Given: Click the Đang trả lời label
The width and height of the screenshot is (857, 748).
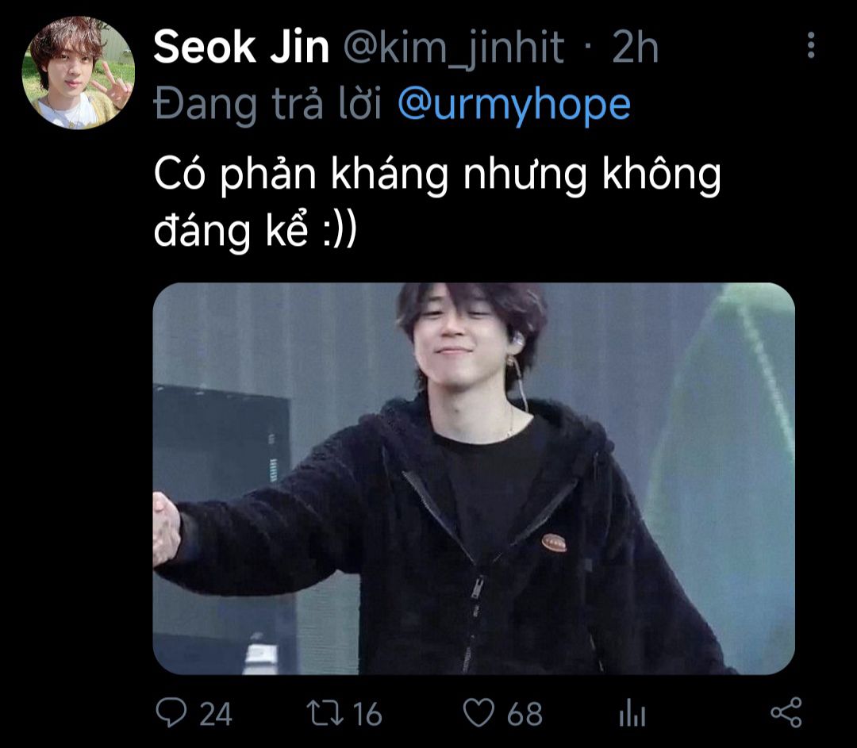Looking at the screenshot, I should [267, 104].
